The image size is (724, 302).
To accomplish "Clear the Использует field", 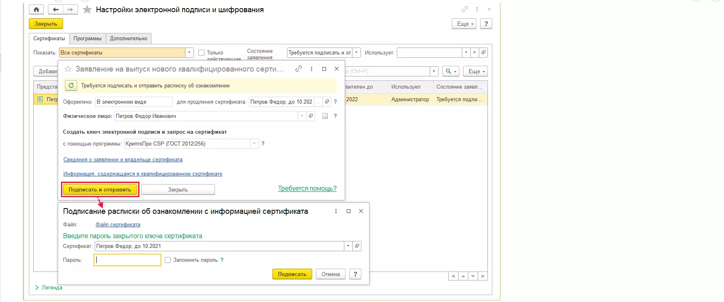I will point(474,52).
